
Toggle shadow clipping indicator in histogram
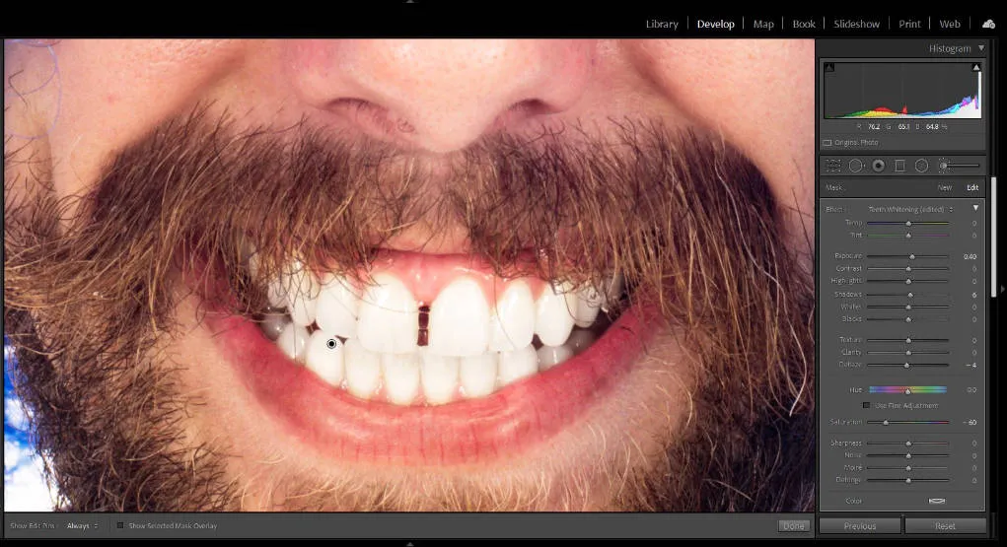point(828,68)
